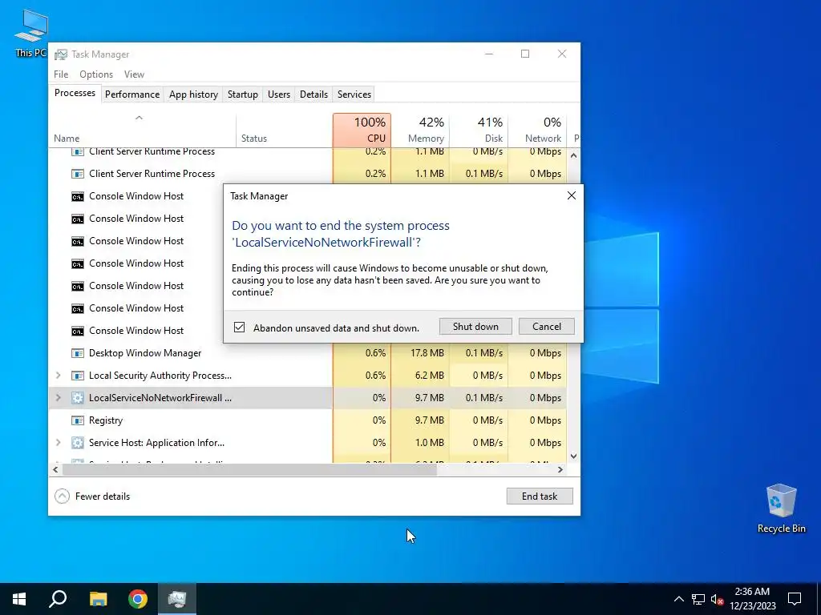Sort processes by the Memory column
Screen dimensions: 821x615
(x=420, y=131)
